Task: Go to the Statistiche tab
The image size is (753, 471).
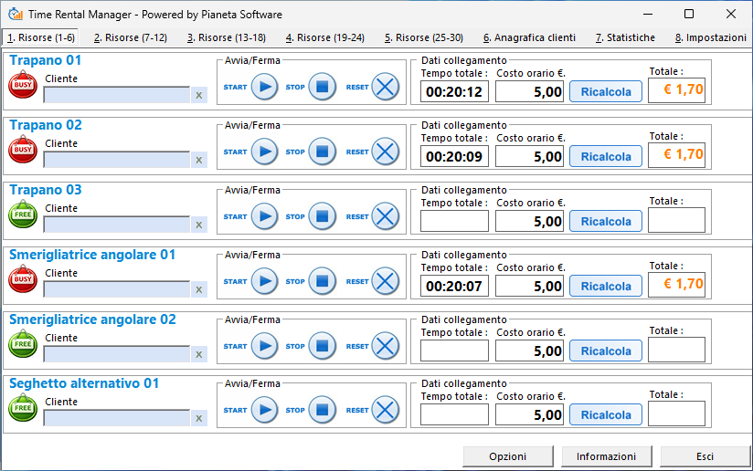Action: [625, 37]
